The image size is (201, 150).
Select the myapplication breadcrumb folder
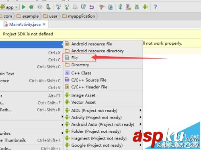click(78, 16)
